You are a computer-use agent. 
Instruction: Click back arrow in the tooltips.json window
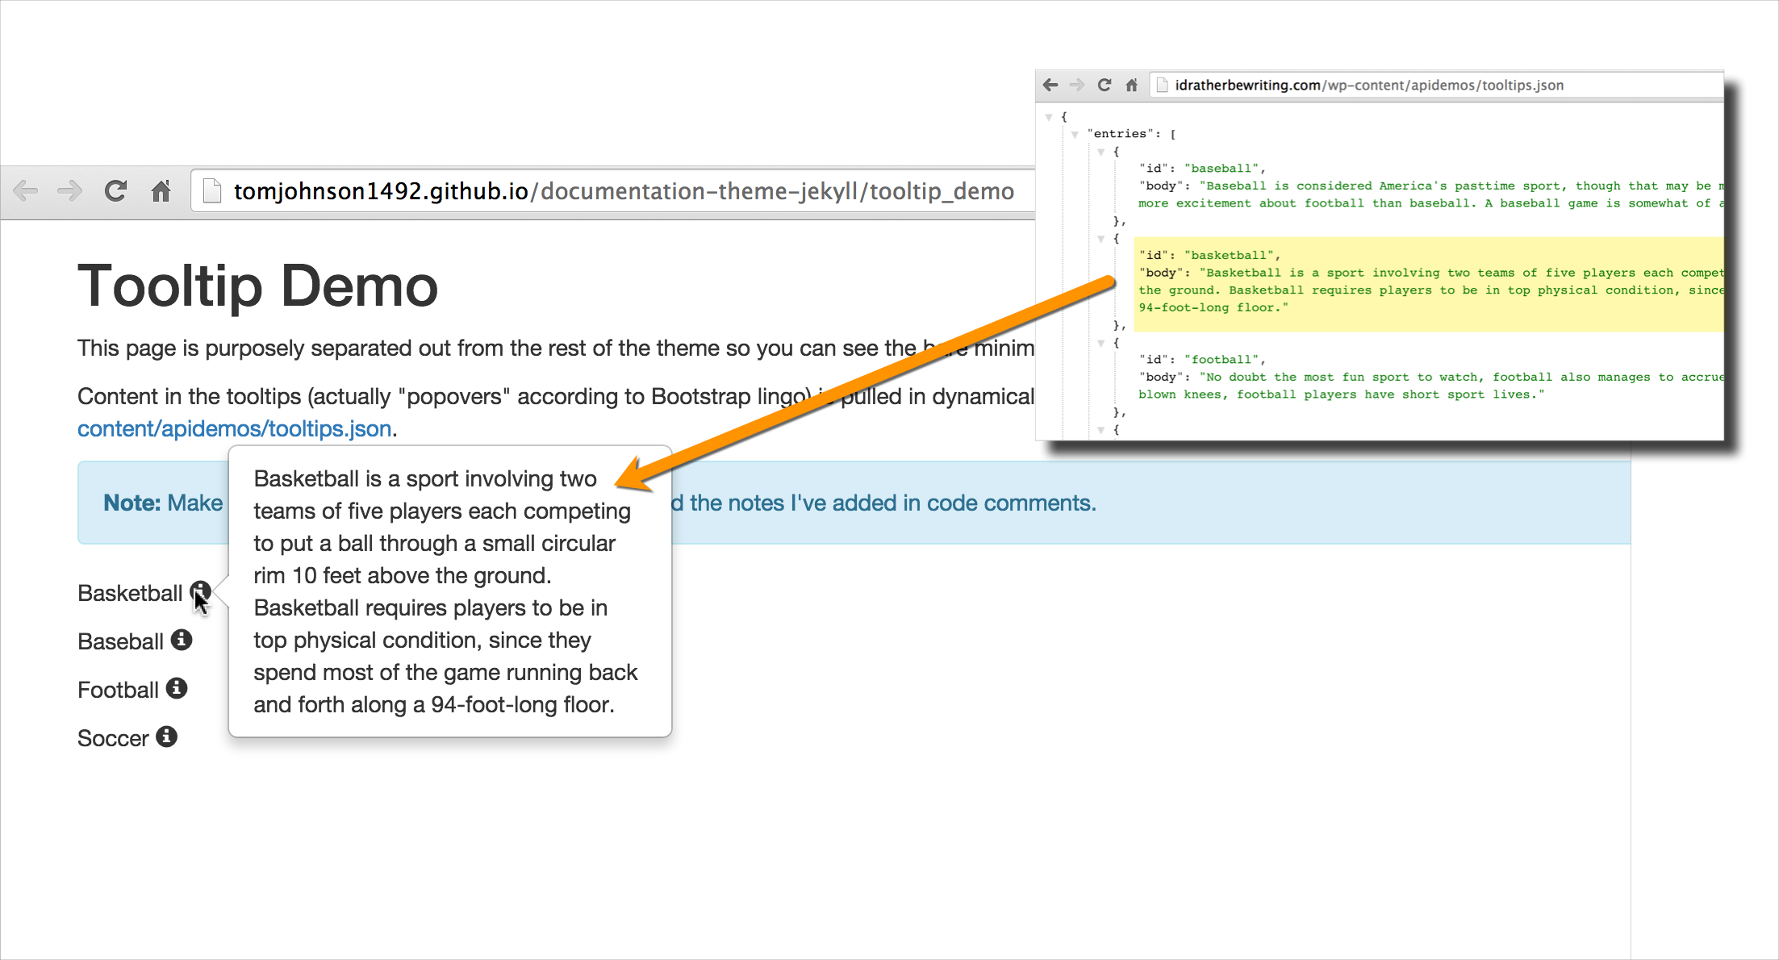(x=1050, y=85)
